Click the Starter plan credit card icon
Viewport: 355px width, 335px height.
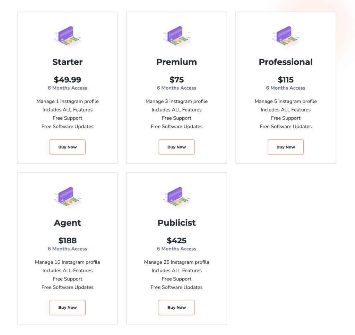pyautogui.click(x=68, y=36)
